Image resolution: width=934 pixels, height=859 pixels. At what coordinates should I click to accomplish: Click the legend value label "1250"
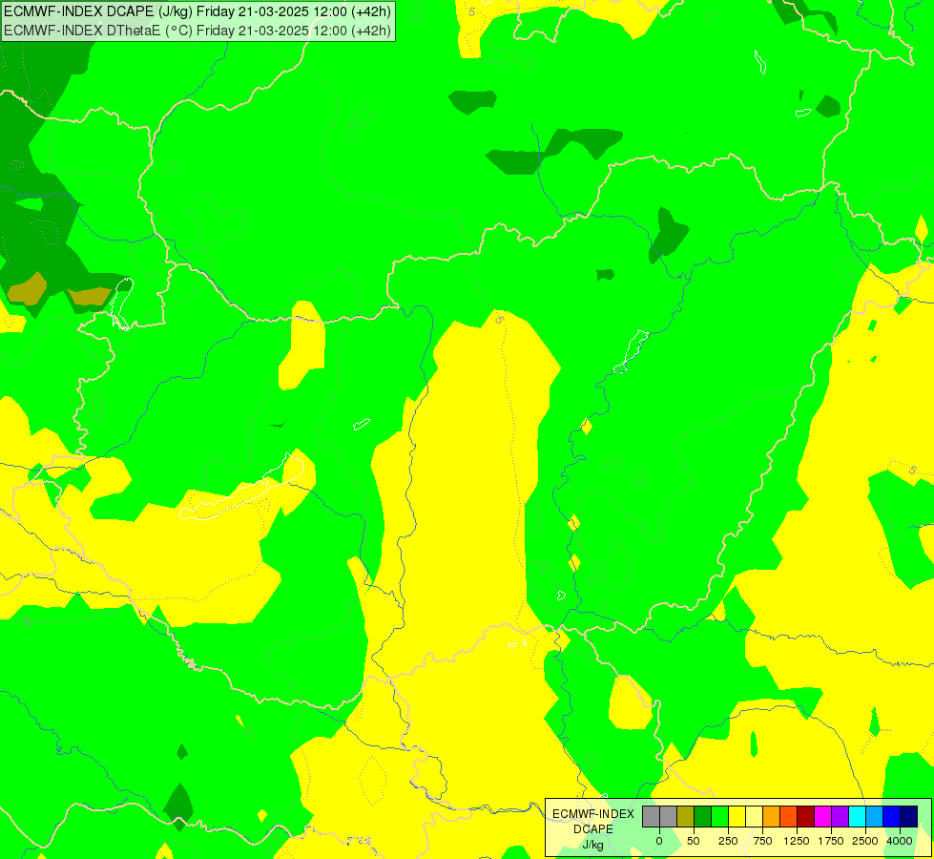click(x=797, y=841)
